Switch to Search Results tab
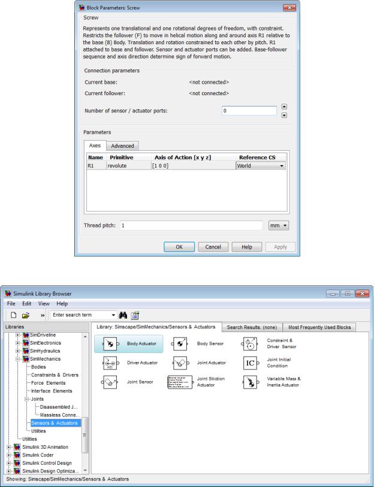374x487 pixels. click(x=252, y=327)
